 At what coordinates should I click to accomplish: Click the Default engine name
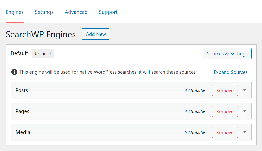[x=19, y=53]
